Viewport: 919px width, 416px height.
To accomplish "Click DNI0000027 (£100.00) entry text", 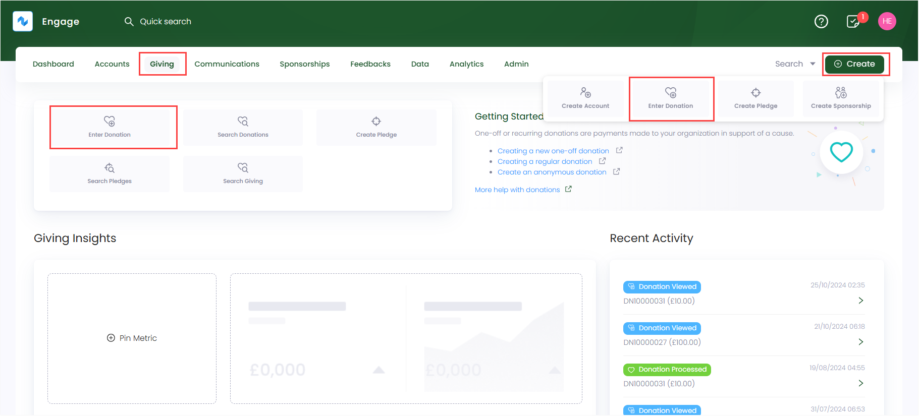I will click(x=662, y=342).
